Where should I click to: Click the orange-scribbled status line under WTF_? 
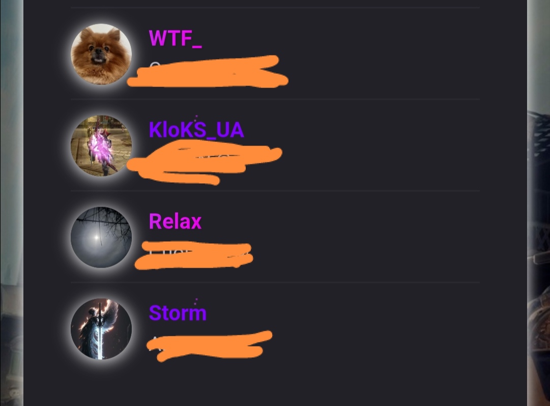coord(208,72)
